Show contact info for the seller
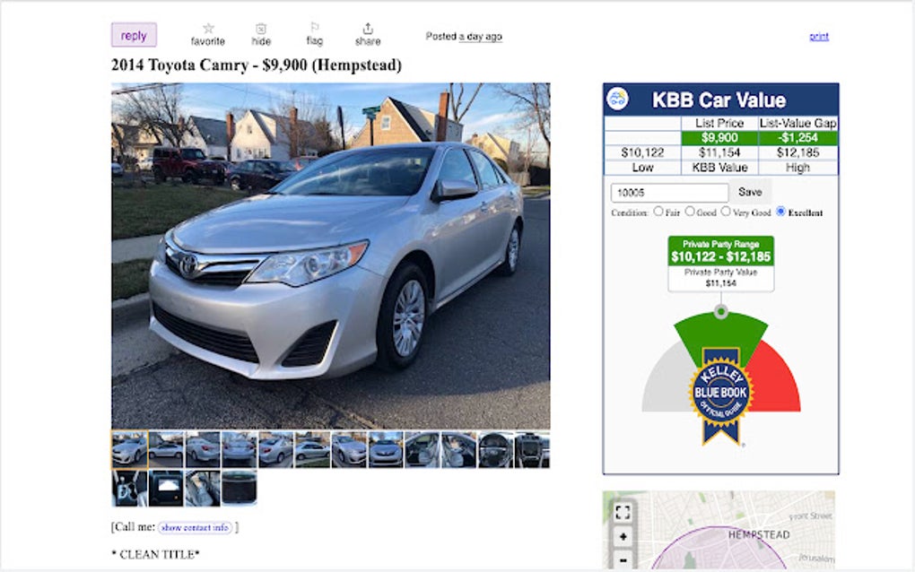The height and width of the screenshot is (572, 915). click(195, 528)
